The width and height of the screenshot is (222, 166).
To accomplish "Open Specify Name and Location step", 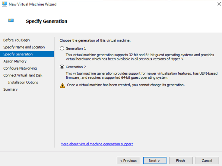I will click(x=24, y=47).
